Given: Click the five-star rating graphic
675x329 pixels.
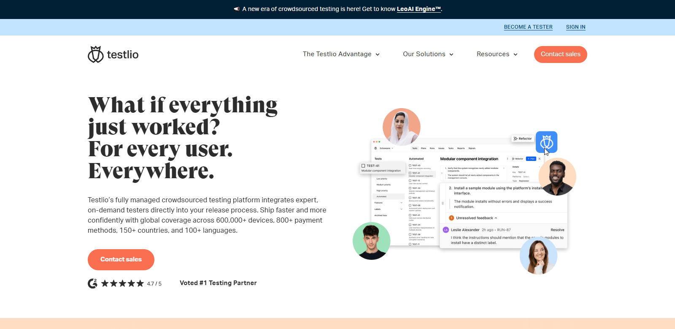Looking at the screenshot, I should coord(122,283).
